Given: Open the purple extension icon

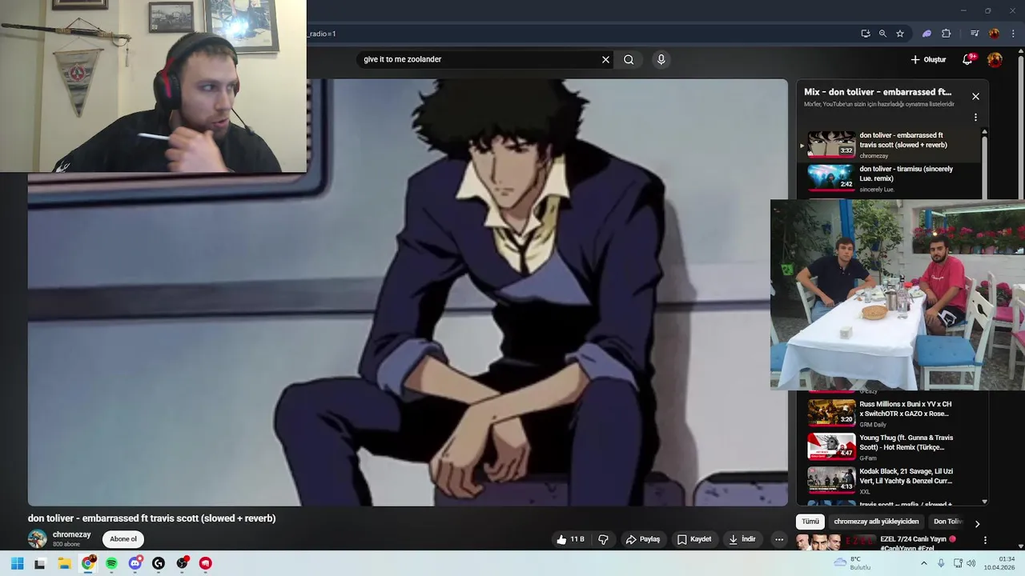Looking at the screenshot, I should tap(927, 34).
